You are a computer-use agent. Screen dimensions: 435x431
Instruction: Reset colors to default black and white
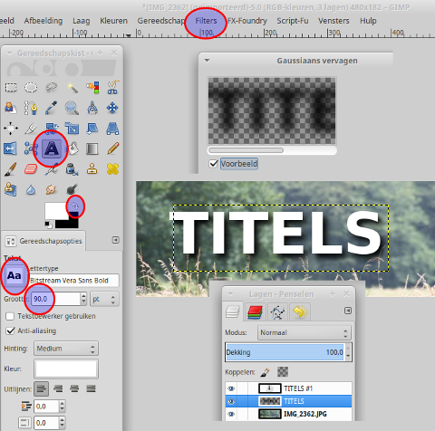(x=48, y=225)
